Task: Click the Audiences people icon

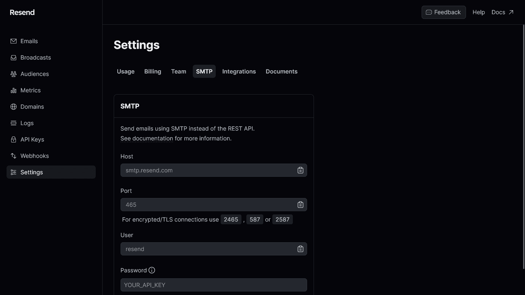Action: click(x=13, y=74)
